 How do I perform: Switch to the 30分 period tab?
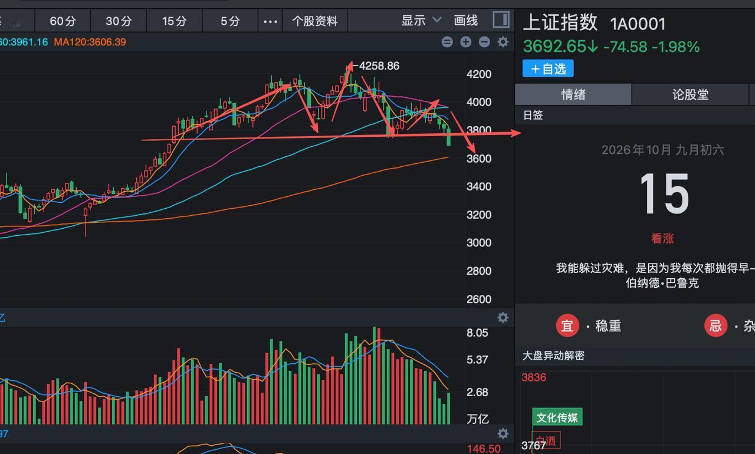pos(119,21)
